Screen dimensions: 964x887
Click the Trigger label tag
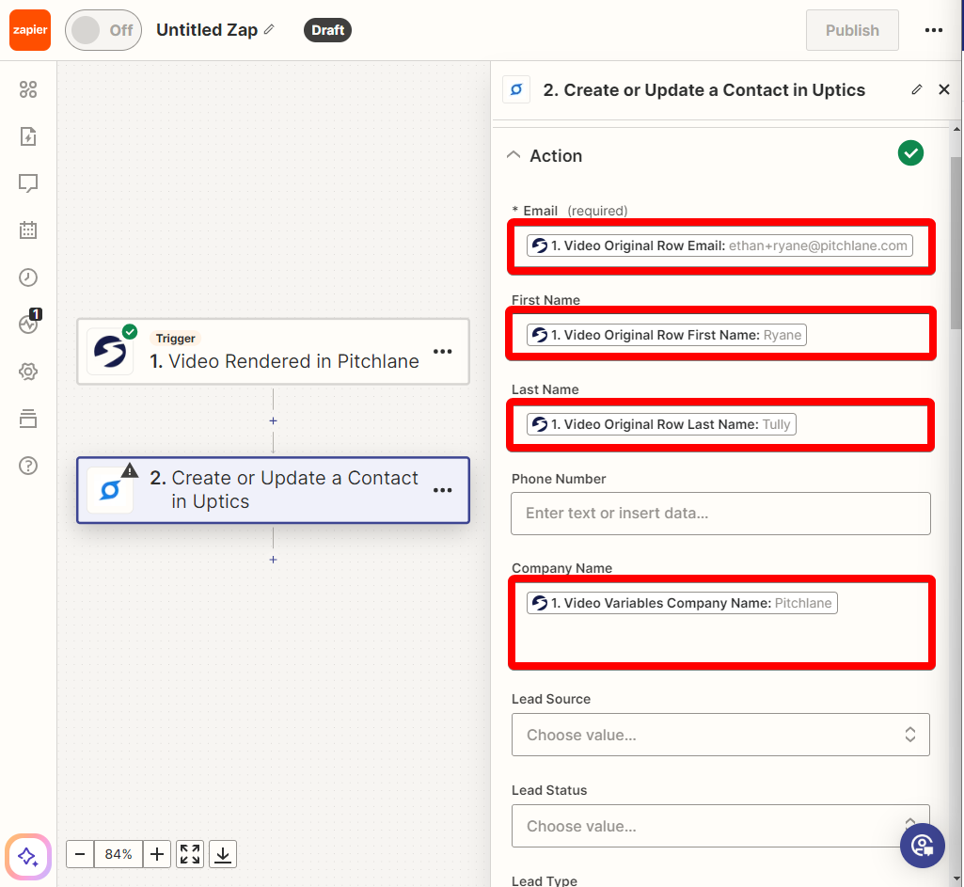pyautogui.click(x=175, y=338)
